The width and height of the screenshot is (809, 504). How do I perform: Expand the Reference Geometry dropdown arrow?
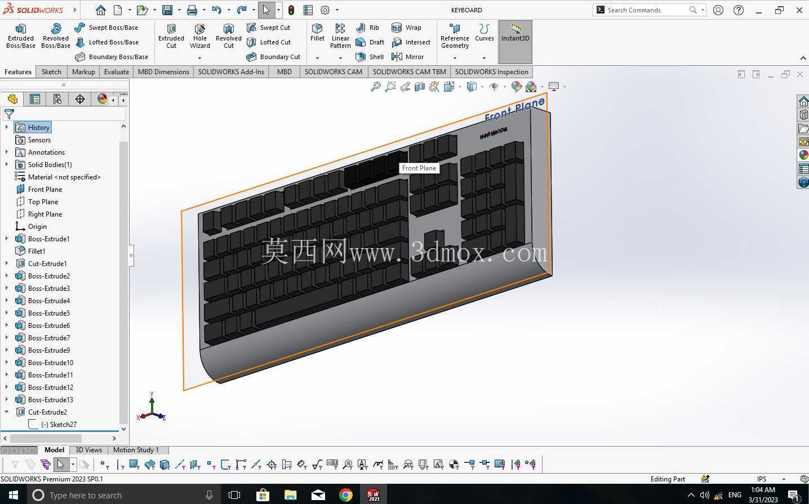pos(455,57)
